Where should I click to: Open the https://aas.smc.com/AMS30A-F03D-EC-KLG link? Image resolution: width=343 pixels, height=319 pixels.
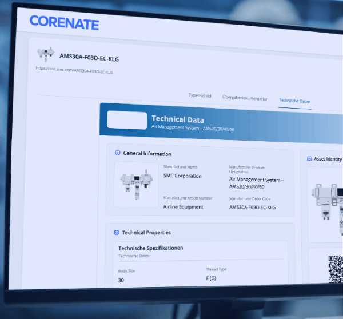coord(74,70)
